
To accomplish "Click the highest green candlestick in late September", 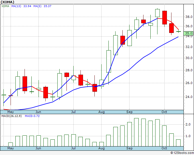I will tap(157, 13).
